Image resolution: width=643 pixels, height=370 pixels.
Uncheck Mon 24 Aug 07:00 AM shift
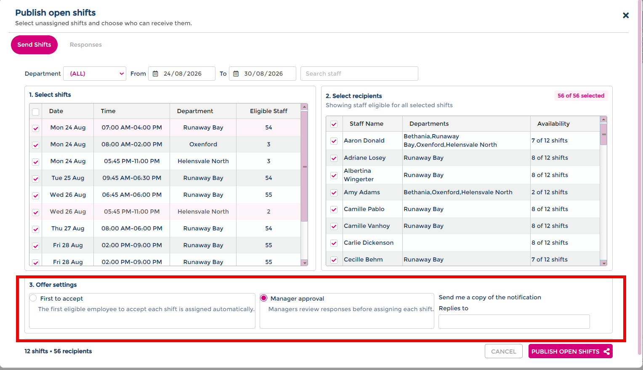coord(36,128)
